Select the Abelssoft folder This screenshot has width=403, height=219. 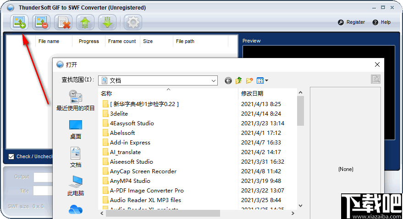(x=119, y=133)
